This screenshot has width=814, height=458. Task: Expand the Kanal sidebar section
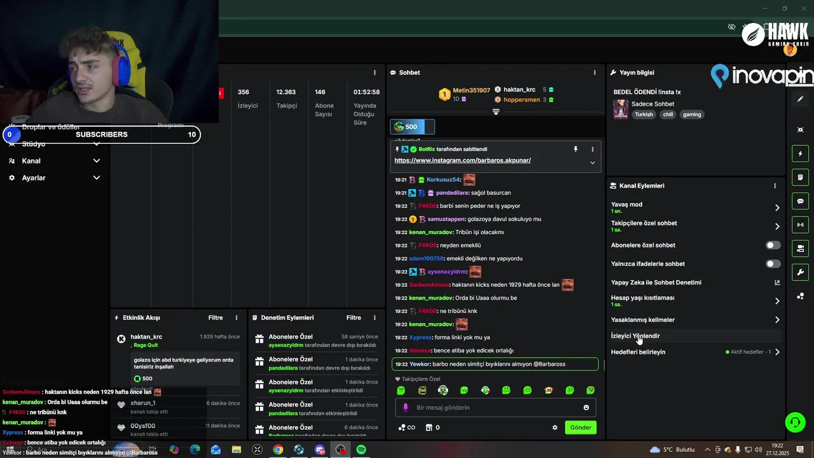(x=97, y=160)
